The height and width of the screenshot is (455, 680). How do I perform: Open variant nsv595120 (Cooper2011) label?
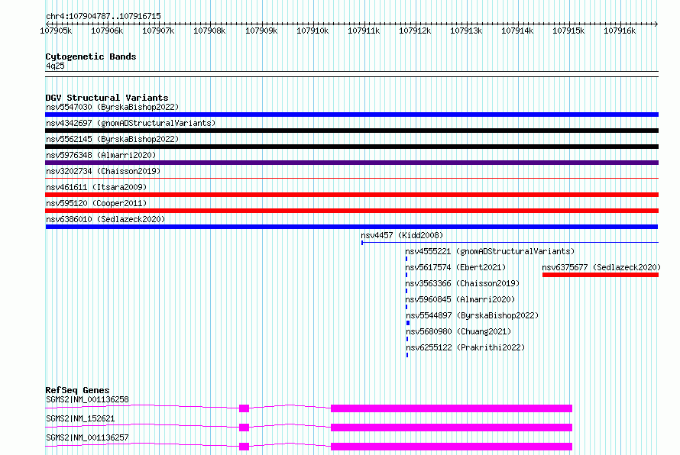pyautogui.click(x=96, y=203)
